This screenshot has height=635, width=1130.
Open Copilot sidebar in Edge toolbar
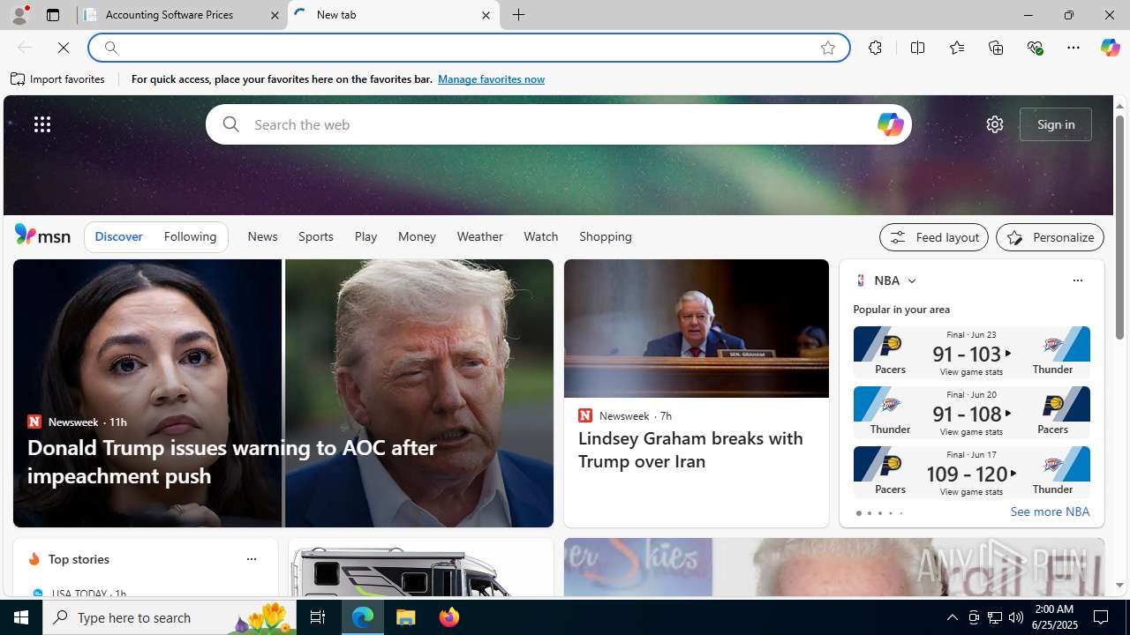1110,48
